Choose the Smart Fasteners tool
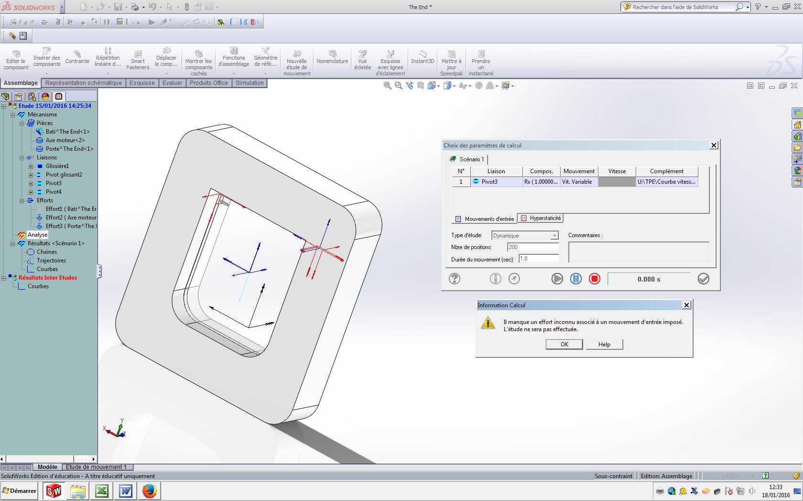Image resolution: width=803 pixels, height=501 pixels. click(138, 61)
